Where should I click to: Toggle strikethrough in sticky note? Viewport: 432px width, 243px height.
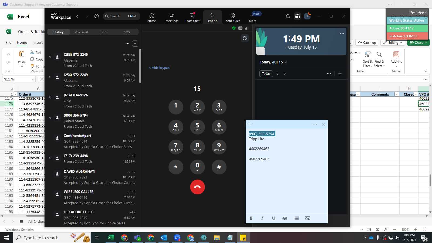(x=285, y=218)
